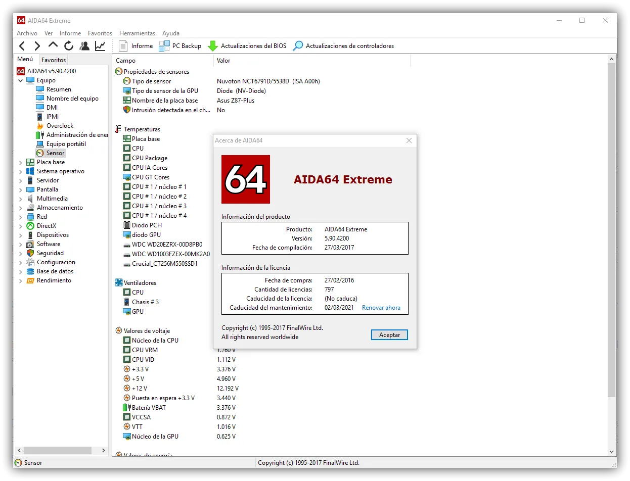630x481 pixels.
Task: Click the Valor column header
Action: click(311, 61)
